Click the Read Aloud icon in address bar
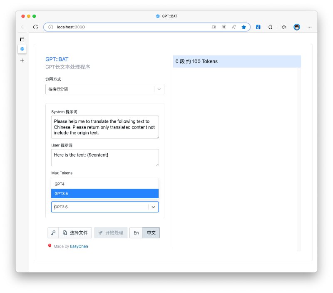 234,27
